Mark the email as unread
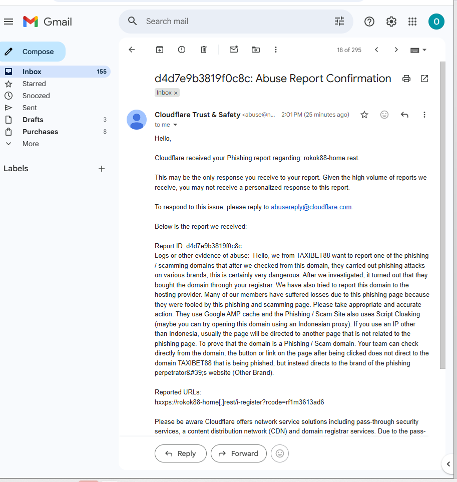457x482 pixels. point(234,49)
